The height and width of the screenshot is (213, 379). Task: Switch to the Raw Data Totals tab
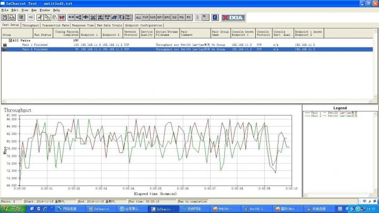(x=109, y=25)
